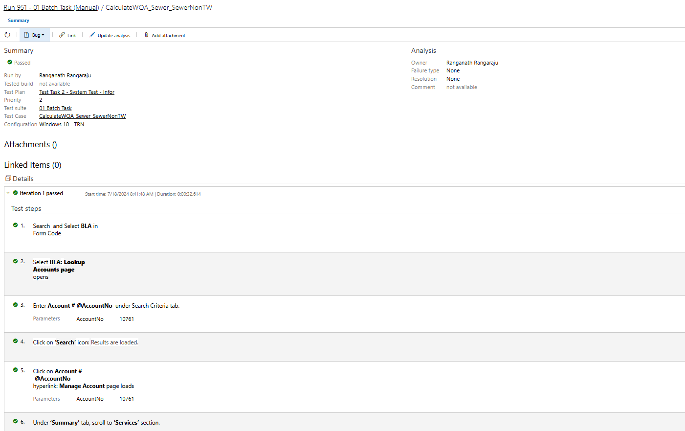Open Update analysis using the pencil icon
Image resolution: width=685 pixels, height=431 pixels.
[x=92, y=35]
